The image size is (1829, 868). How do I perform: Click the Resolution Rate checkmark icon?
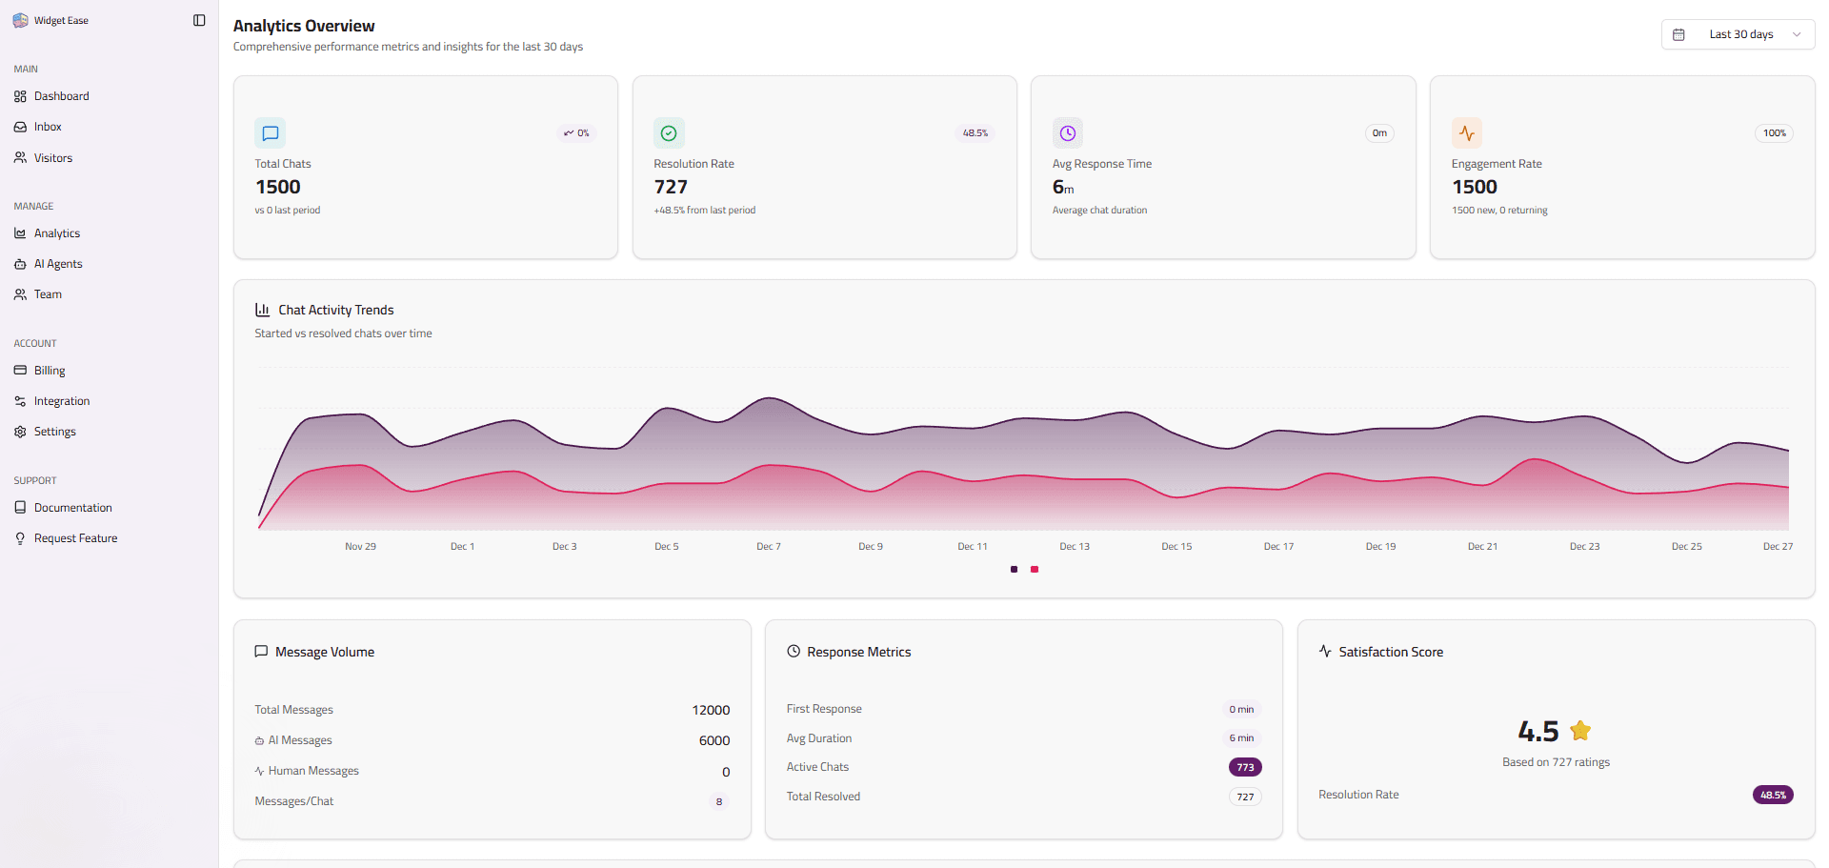[x=669, y=133]
